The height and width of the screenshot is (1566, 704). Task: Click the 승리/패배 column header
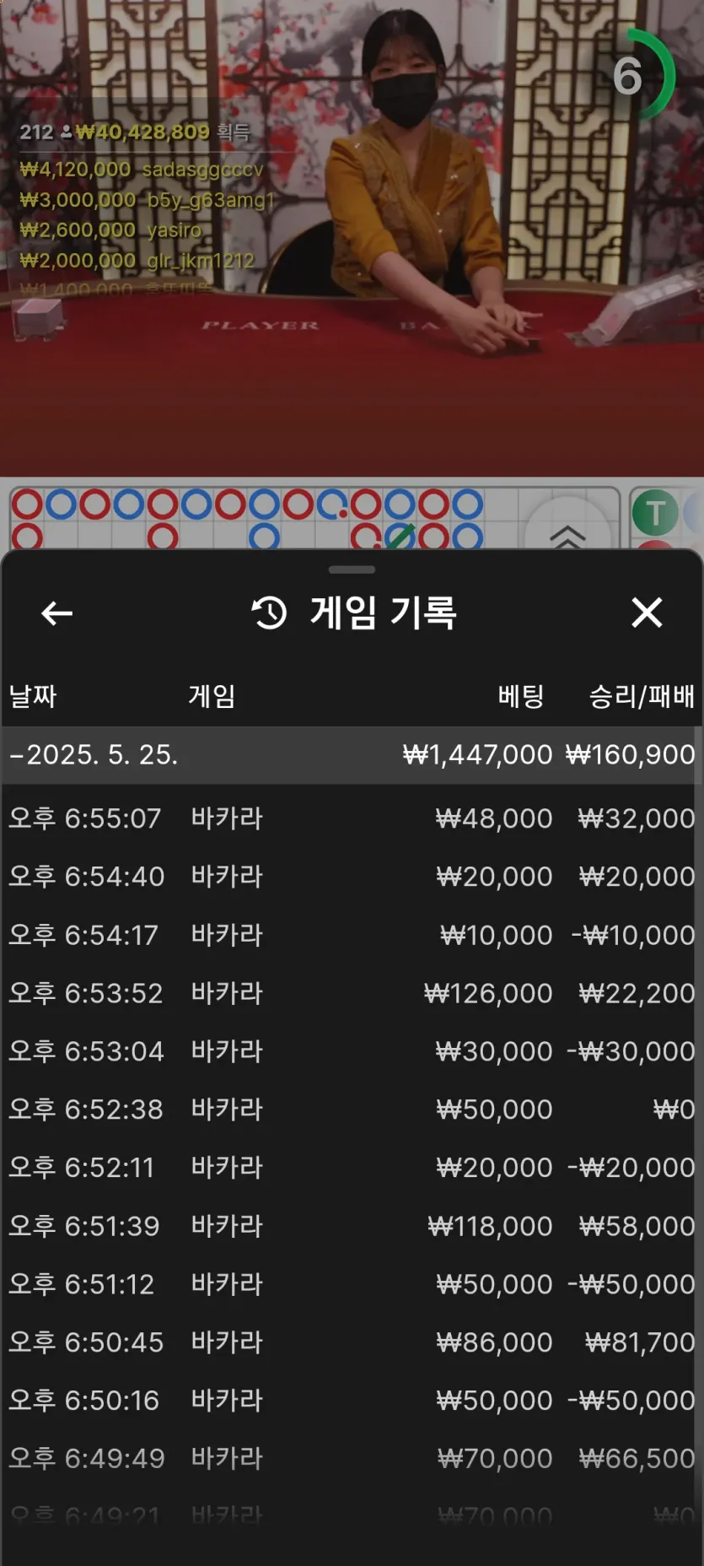pos(642,696)
